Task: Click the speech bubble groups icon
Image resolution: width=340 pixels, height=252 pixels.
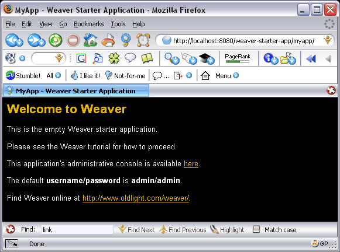Action: tap(130, 58)
